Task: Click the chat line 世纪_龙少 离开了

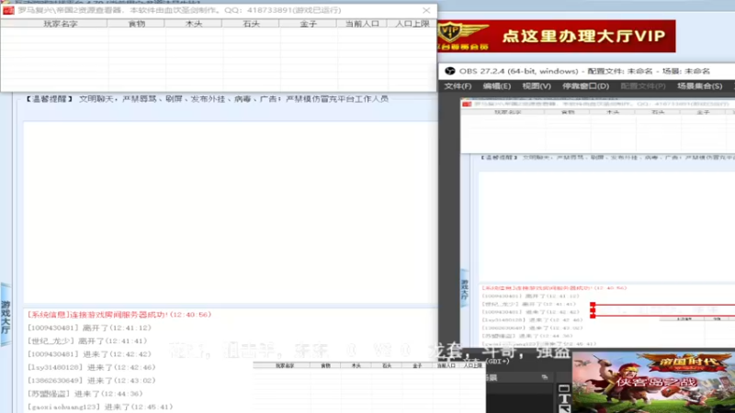Action: pyautogui.click(x=87, y=340)
